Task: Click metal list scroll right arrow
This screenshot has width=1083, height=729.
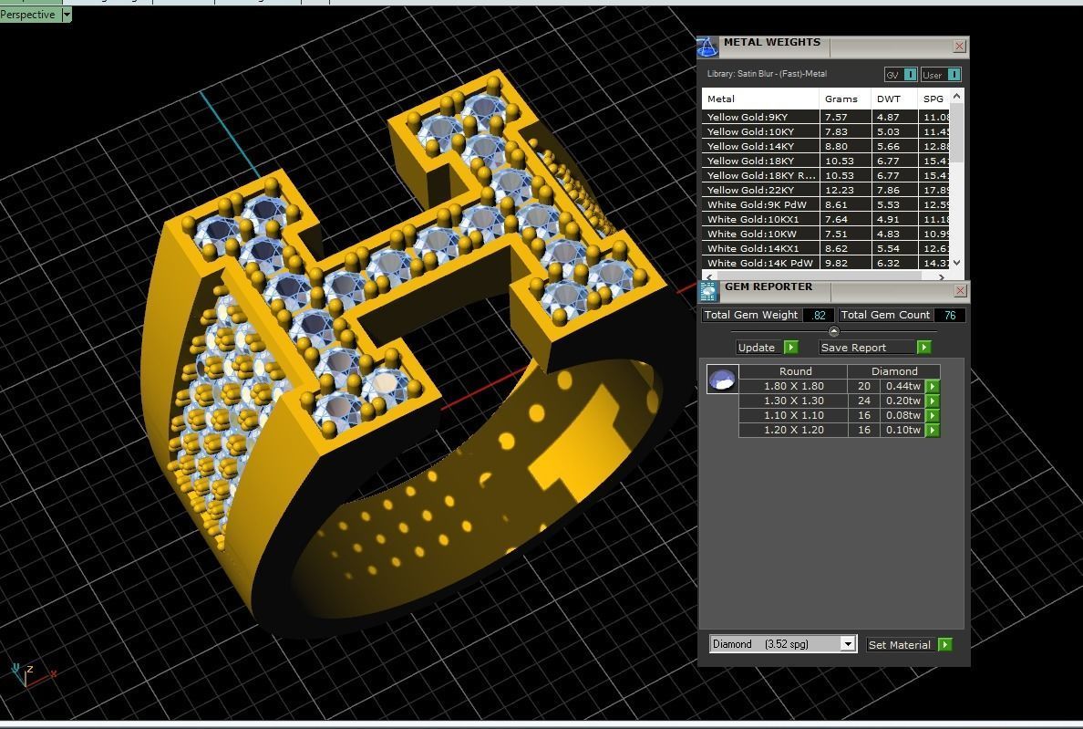Action: (941, 276)
